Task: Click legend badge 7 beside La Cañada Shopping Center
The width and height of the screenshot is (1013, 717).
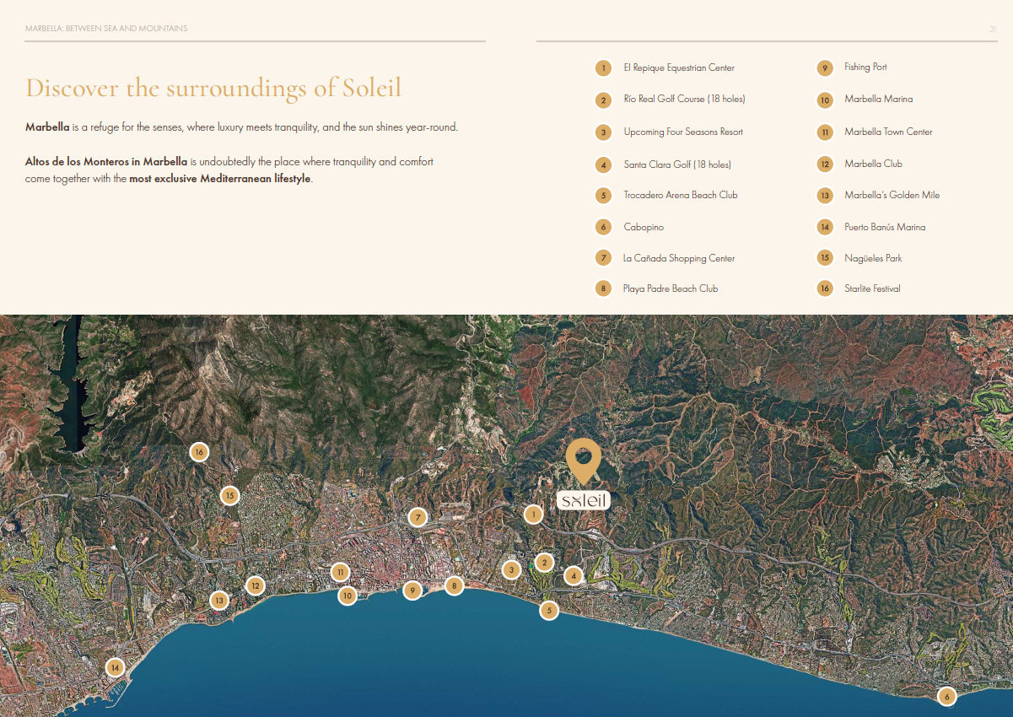Action: pyautogui.click(x=603, y=258)
